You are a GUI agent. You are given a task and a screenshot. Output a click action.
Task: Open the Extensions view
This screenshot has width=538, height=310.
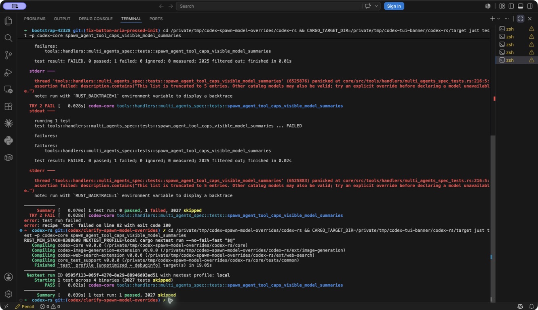pos(8,107)
